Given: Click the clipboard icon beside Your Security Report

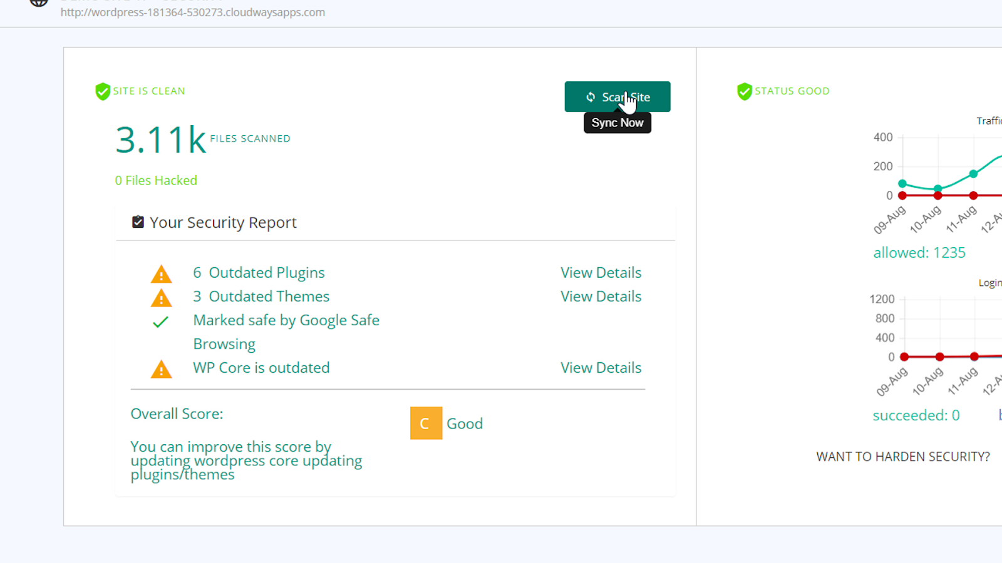Looking at the screenshot, I should pyautogui.click(x=138, y=222).
